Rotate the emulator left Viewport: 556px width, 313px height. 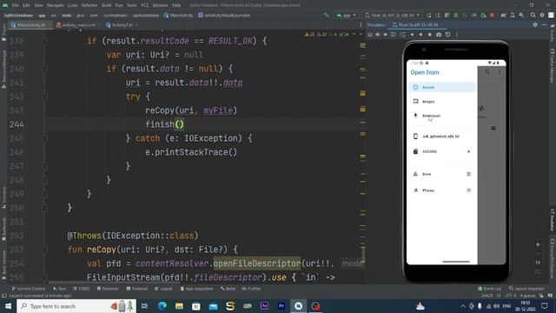pos(394,35)
